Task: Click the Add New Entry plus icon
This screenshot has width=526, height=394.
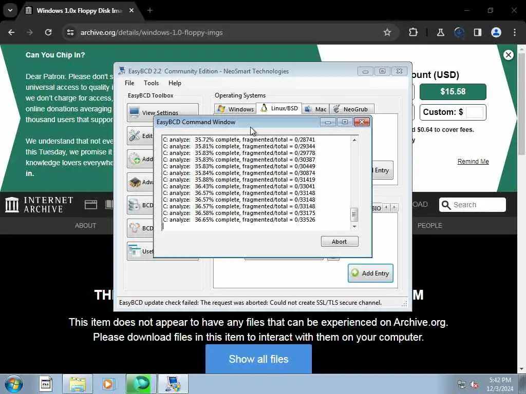Action: coord(135,159)
